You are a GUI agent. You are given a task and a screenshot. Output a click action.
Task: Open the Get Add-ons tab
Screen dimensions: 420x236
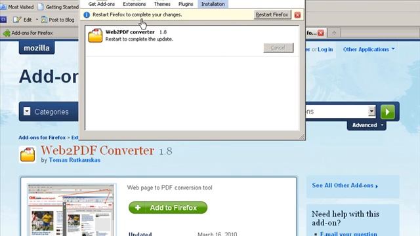[102, 4]
